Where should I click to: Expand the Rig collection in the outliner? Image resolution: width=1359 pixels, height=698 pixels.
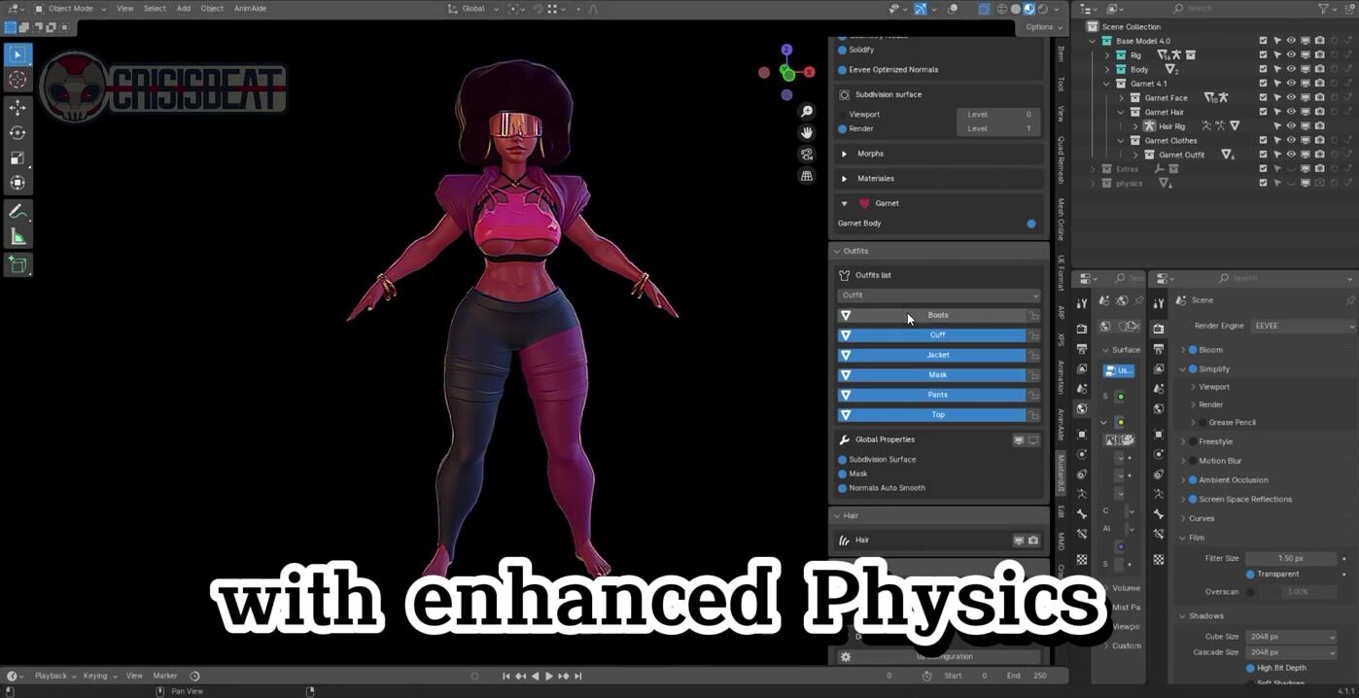[1106, 55]
